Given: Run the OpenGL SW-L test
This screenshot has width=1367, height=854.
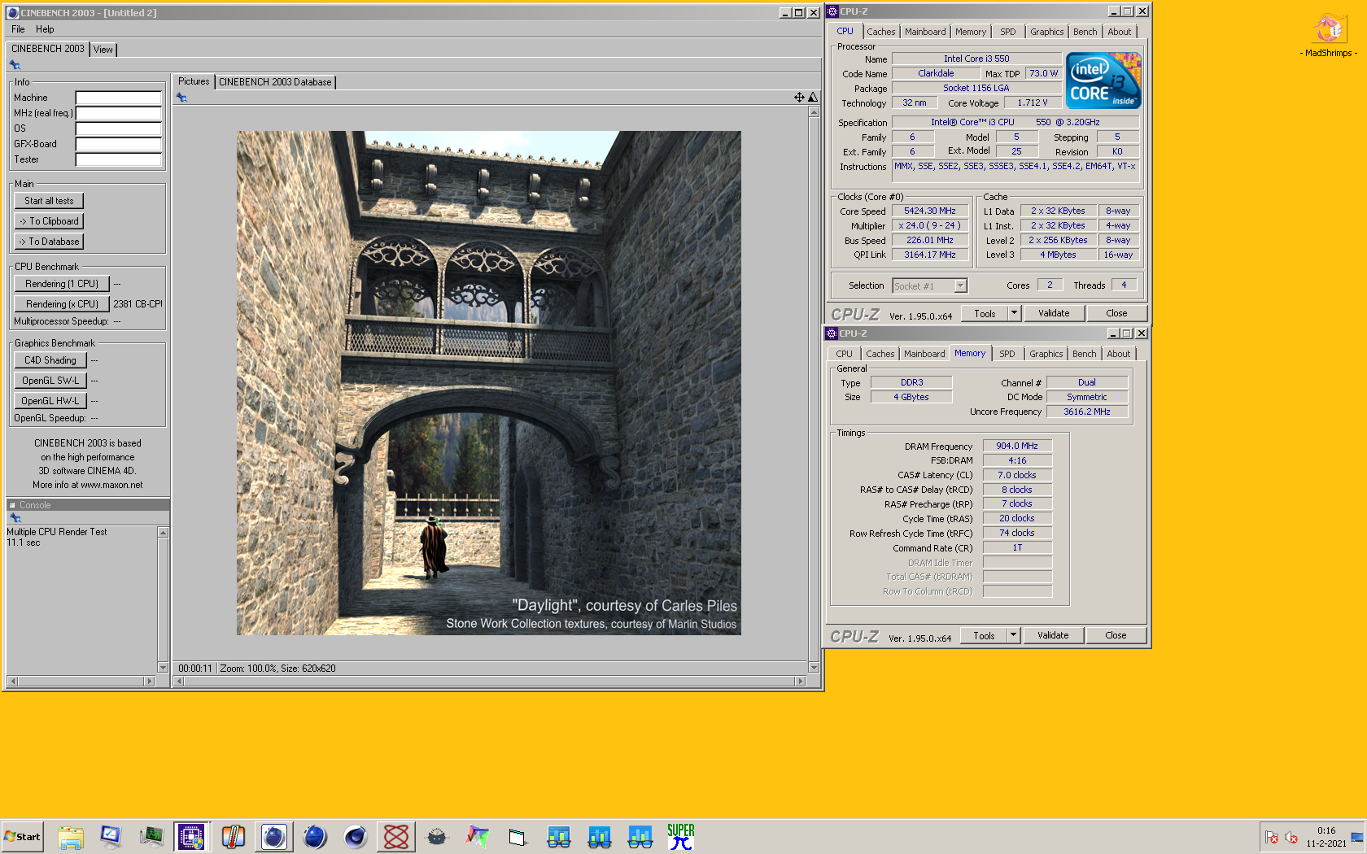Looking at the screenshot, I should pyautogui.click(x=50, y=381).
